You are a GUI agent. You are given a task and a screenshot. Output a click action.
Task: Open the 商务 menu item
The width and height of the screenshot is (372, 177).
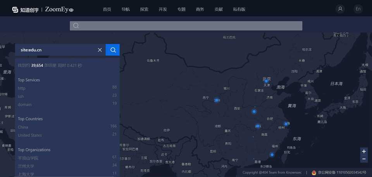point(200,9)
